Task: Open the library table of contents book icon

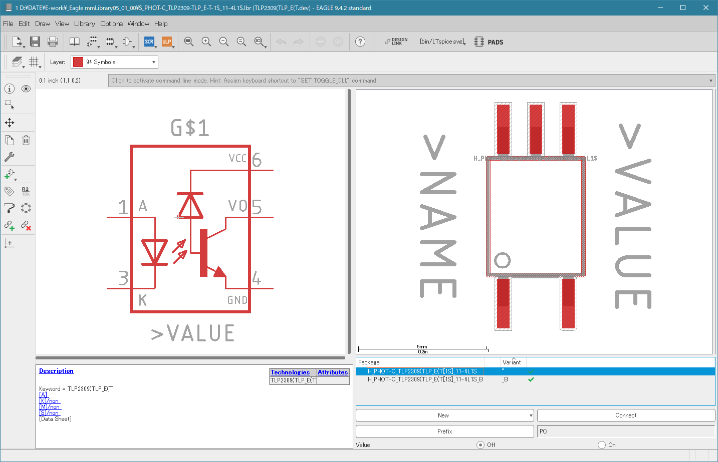Action: pyautogui.click(x=74, y=42)
